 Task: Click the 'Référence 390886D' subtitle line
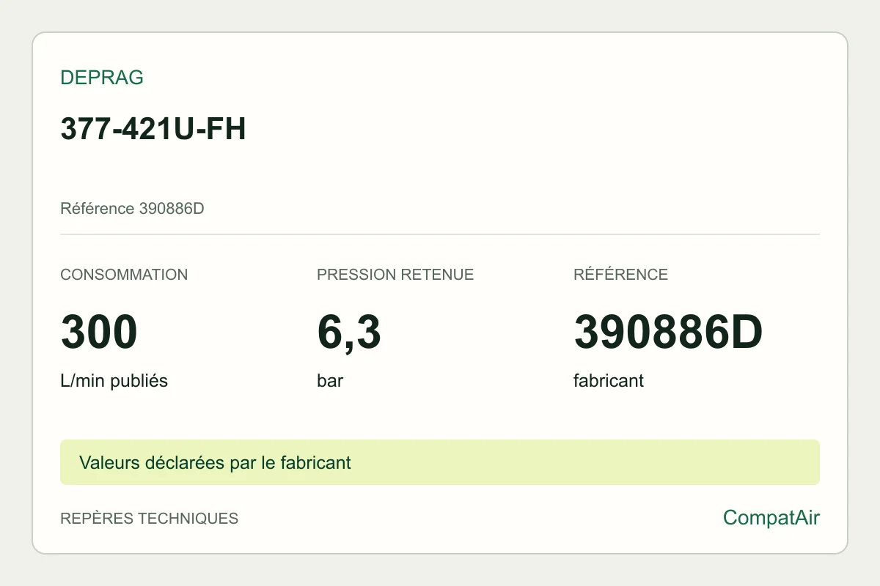tap(132, 209)
